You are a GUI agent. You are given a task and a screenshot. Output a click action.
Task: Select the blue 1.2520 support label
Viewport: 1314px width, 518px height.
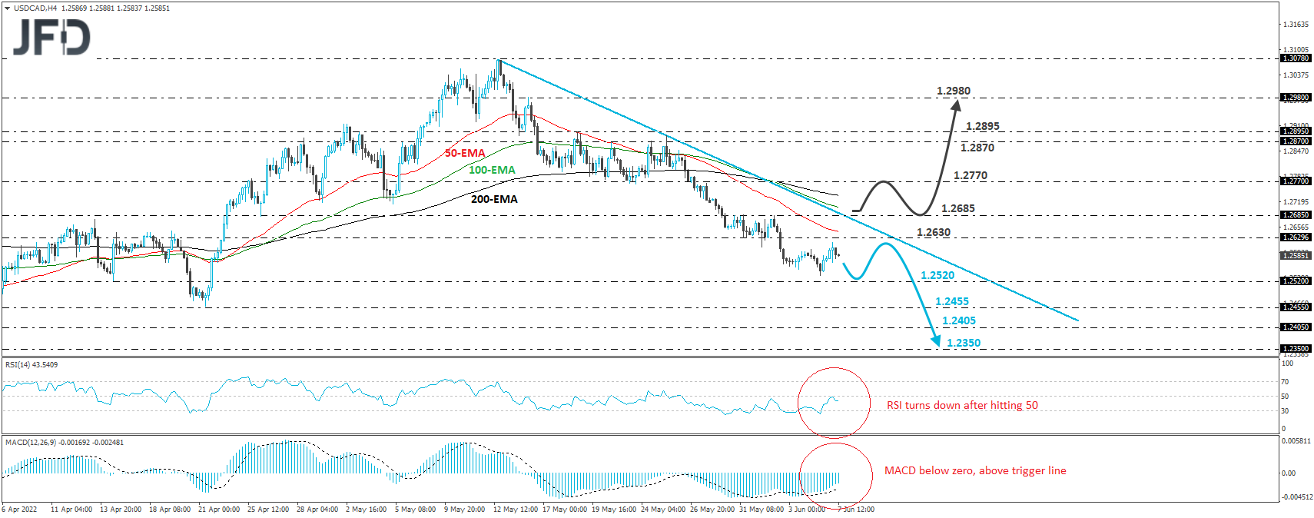tap(937, 275)
